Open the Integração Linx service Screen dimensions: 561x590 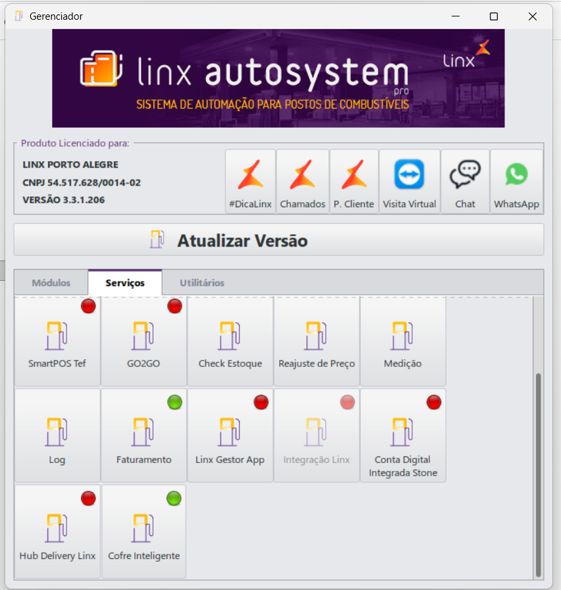(x=317, y=435)
